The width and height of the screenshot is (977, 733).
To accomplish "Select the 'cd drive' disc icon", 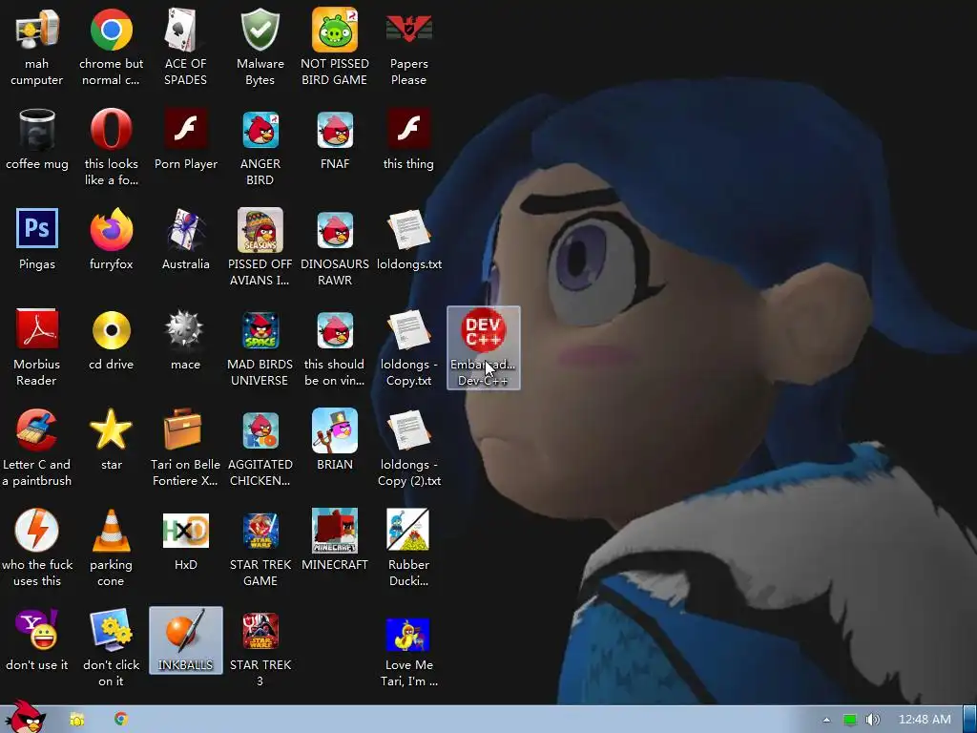I will pyautogui.click(x=111, y=341).
